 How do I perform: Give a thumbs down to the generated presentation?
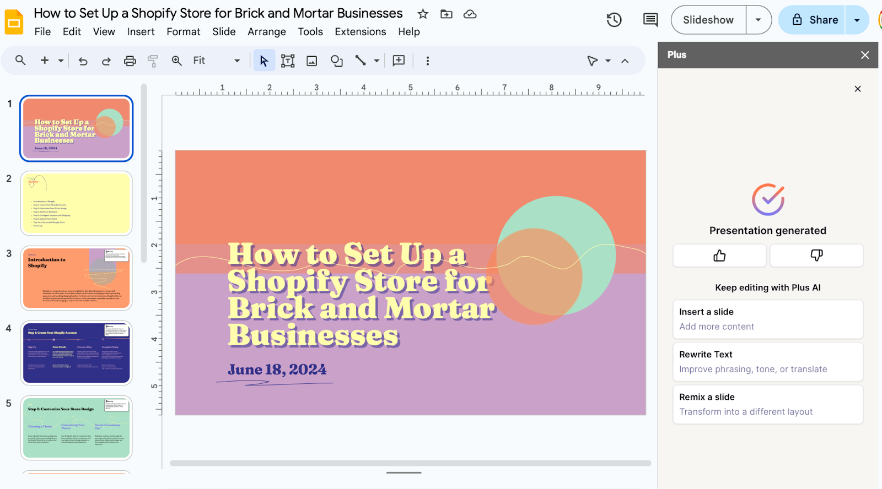pos(816,256)
